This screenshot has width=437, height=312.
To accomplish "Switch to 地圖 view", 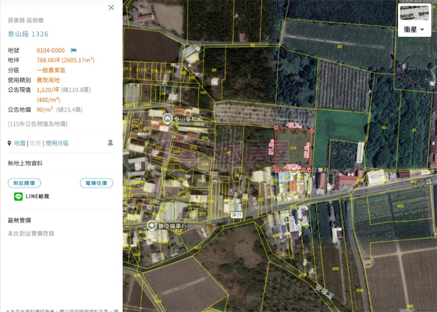I will point(20,143).
